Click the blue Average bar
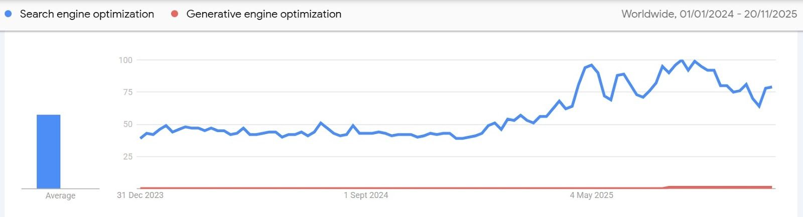This screenshot has height=217, width=803. 48,151
